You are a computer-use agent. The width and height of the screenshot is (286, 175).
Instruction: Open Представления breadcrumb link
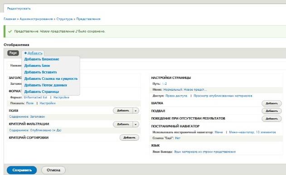pyautogui.click(x=88, y=19)
